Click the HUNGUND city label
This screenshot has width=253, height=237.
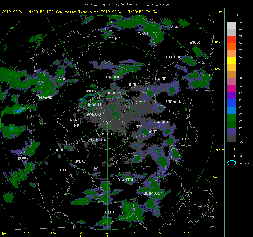pos(133,85)
